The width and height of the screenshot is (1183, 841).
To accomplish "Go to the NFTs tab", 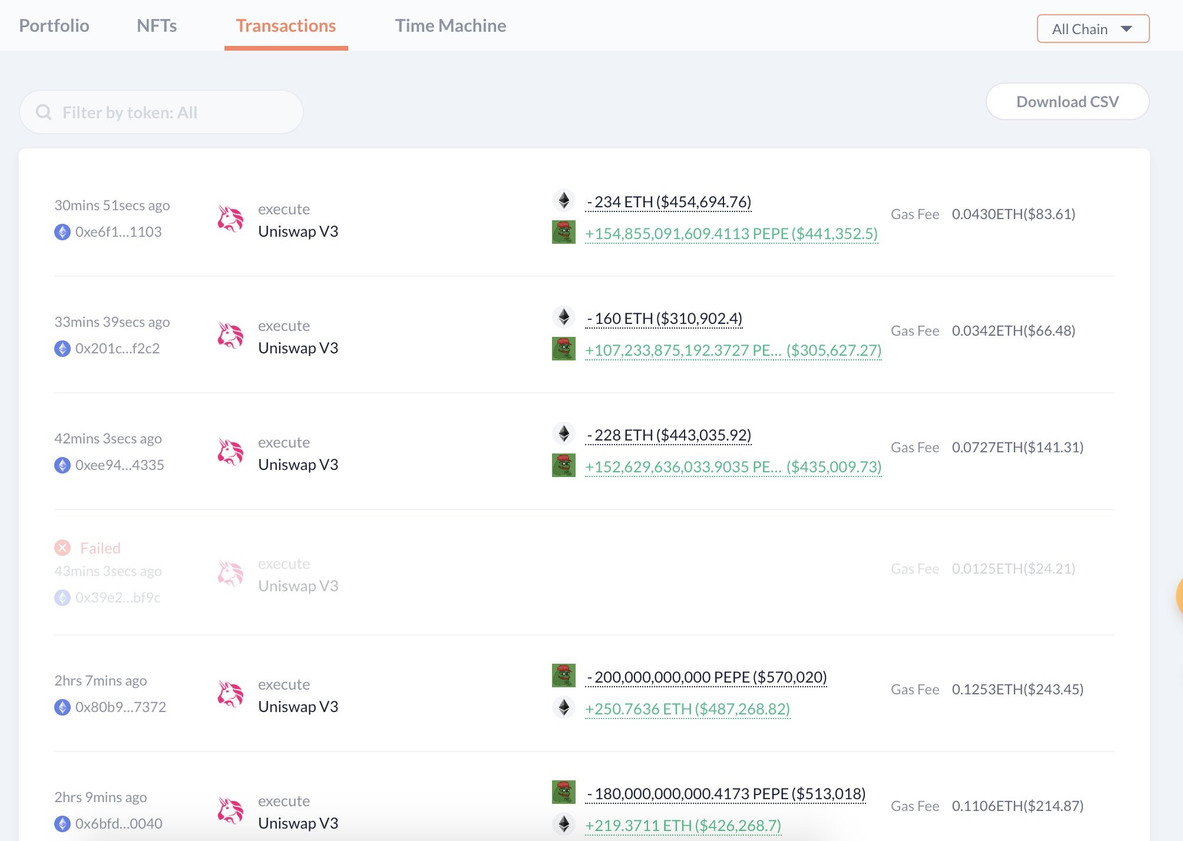I will pos(157,26).
